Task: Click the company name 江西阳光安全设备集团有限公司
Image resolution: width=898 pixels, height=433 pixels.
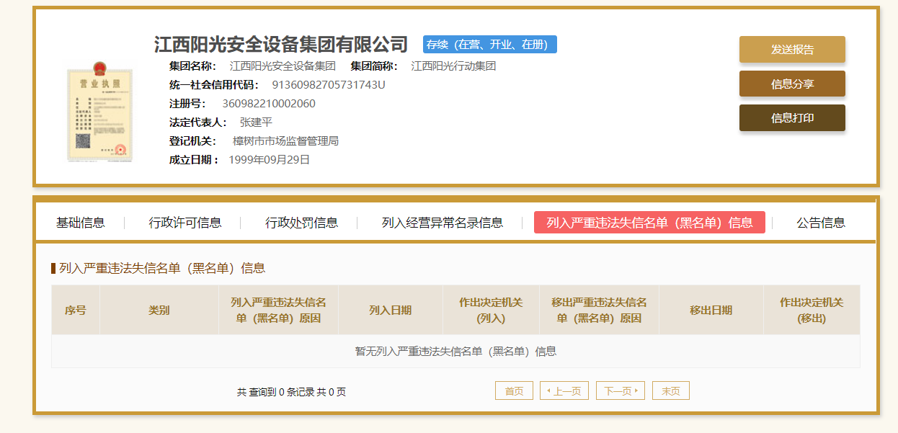Action: [281, 45]
